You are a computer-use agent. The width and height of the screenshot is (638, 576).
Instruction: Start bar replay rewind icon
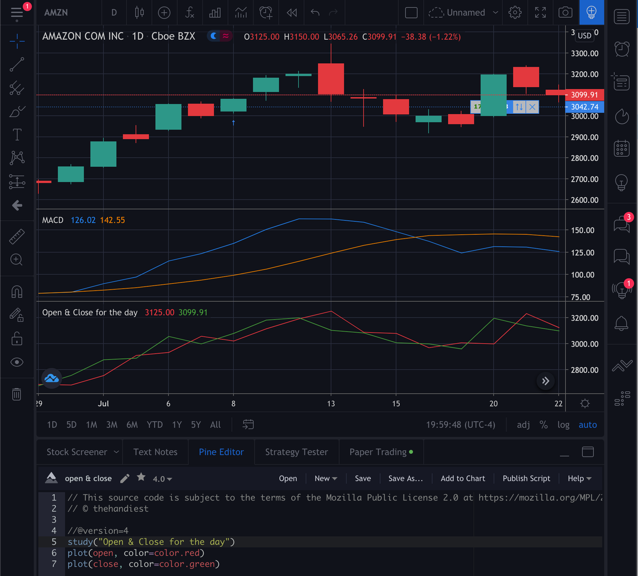point(291,12)
